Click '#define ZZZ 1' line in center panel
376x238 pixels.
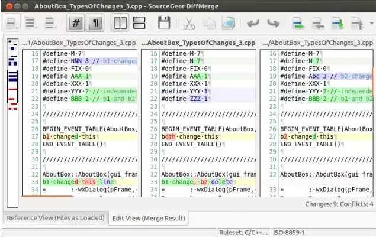[185, 99]
